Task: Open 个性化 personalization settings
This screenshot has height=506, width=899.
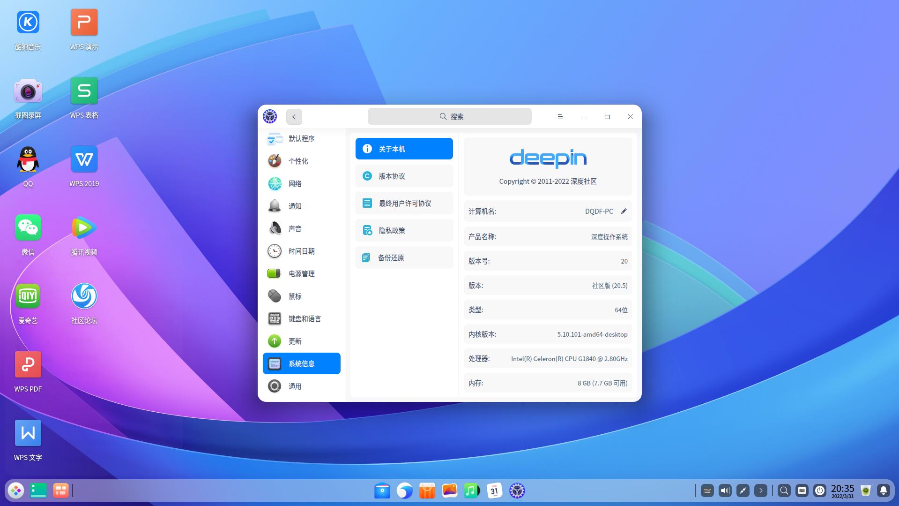Action: click(301, 161)
